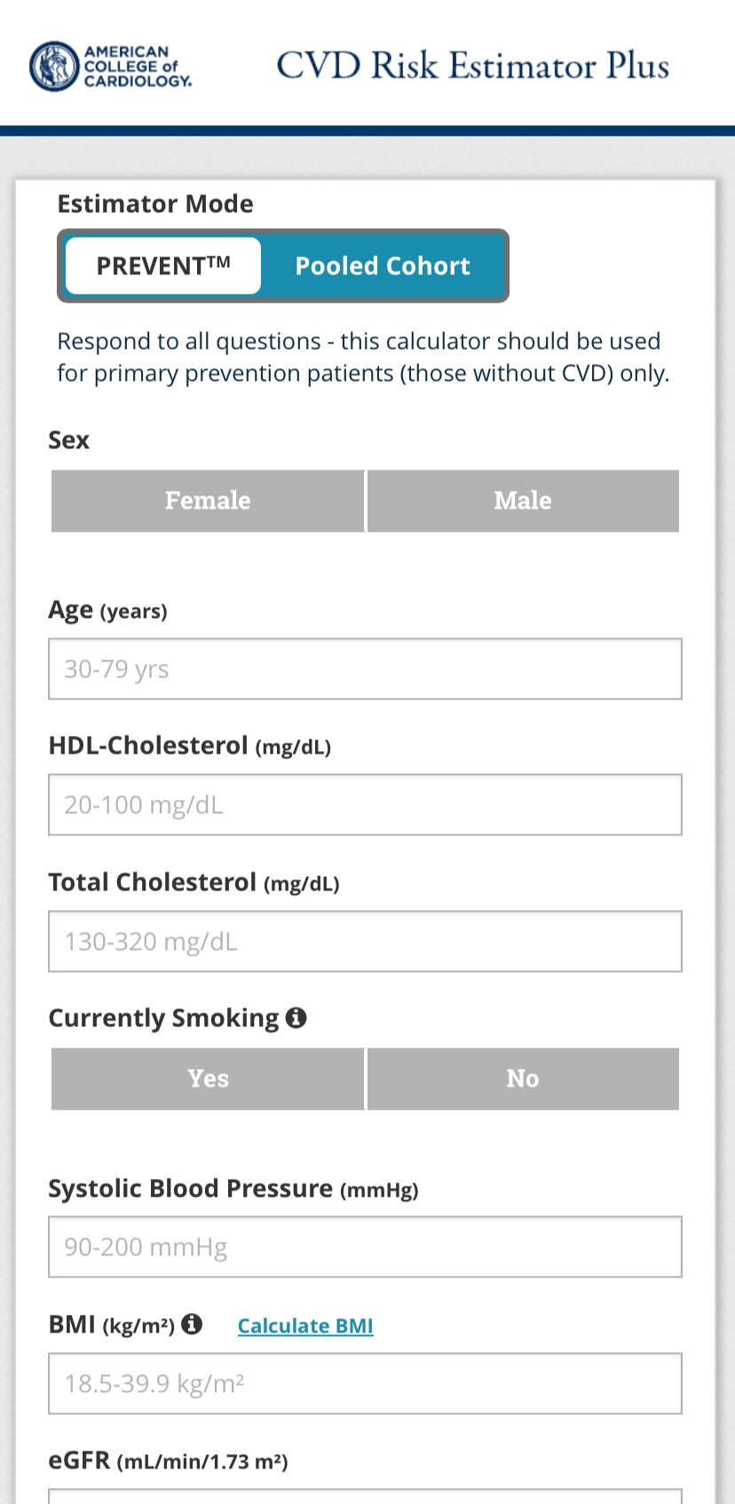Switch estimator mode to Pooled Cohort
This screenshot has width=735, height=1504.
(383, 265)
